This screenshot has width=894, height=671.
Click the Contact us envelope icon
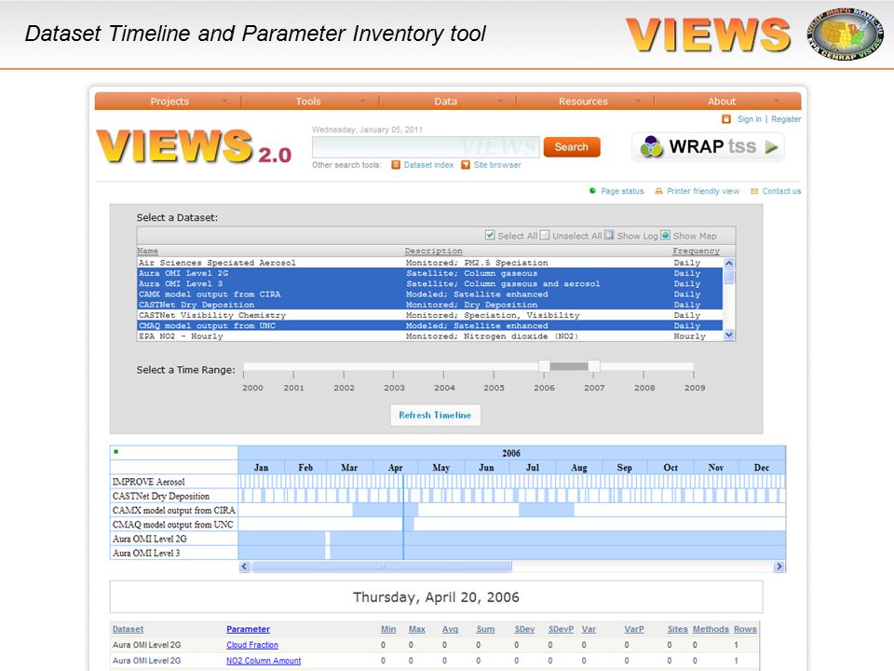click(755, 191)
